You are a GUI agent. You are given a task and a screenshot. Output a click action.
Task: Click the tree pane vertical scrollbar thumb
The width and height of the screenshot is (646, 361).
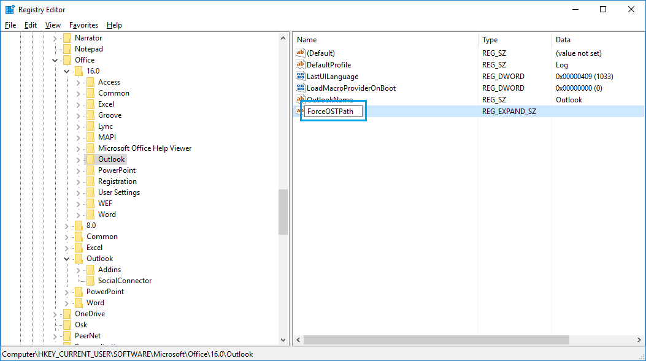click(283, 212)
